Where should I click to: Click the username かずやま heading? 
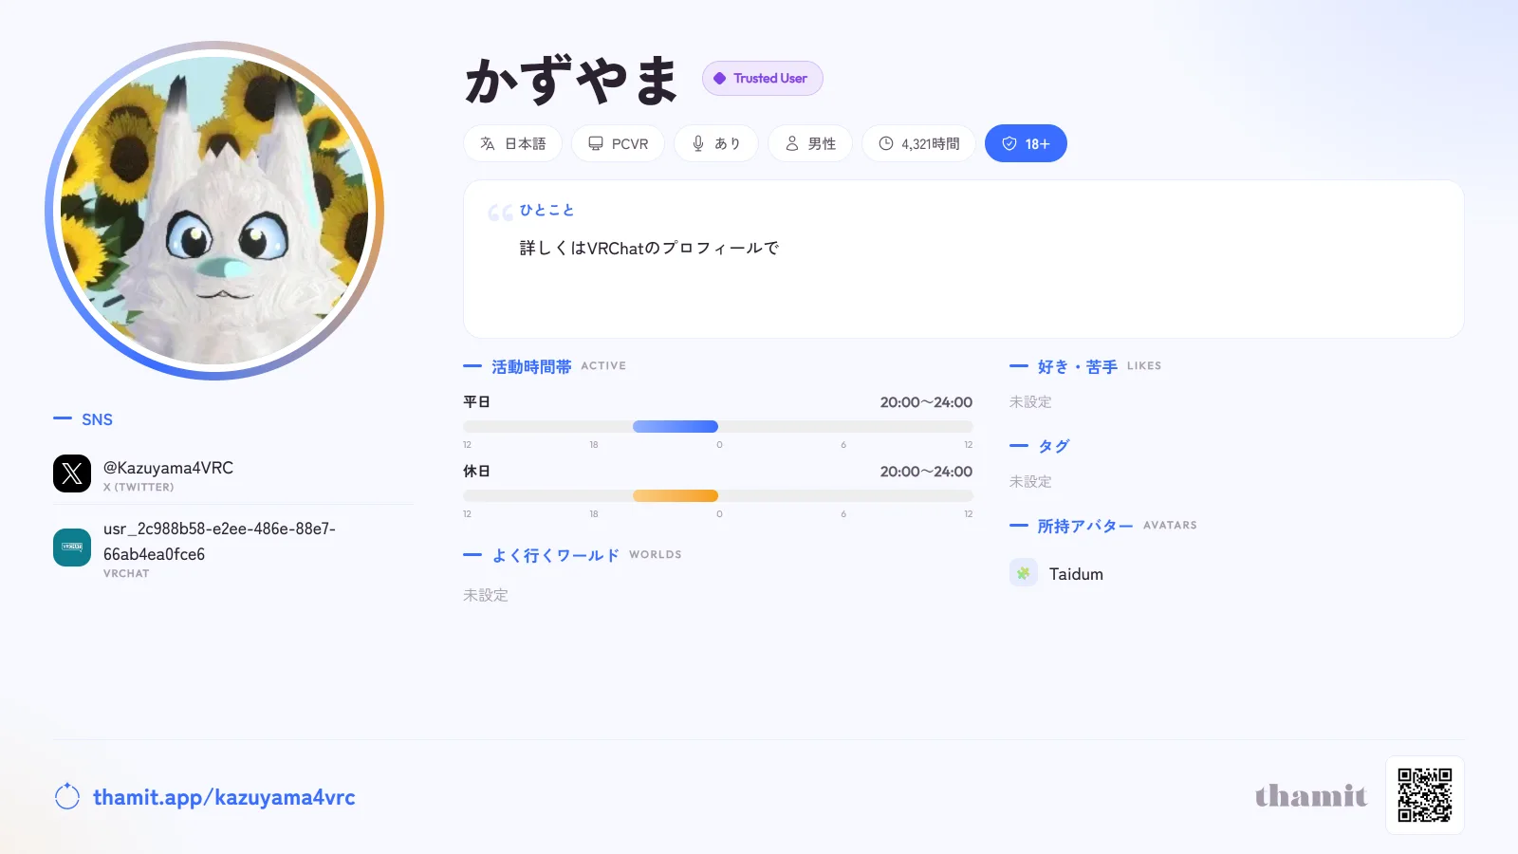(572, 80)
